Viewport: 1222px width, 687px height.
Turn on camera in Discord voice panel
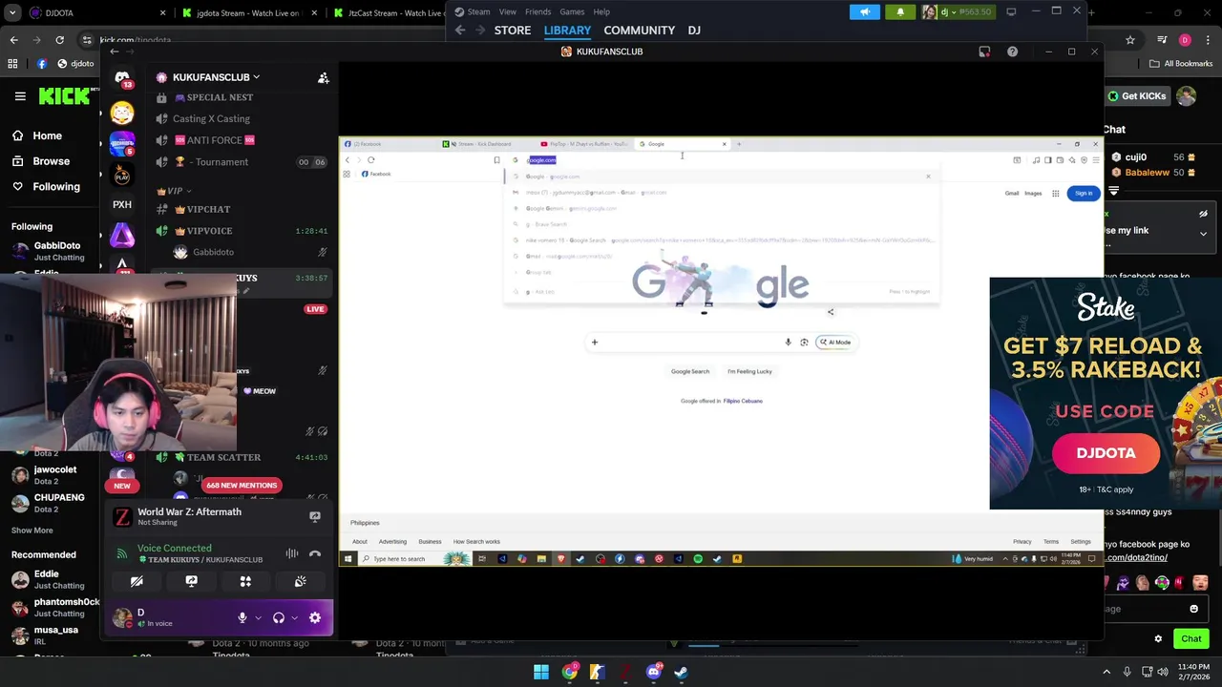[137, 581]
